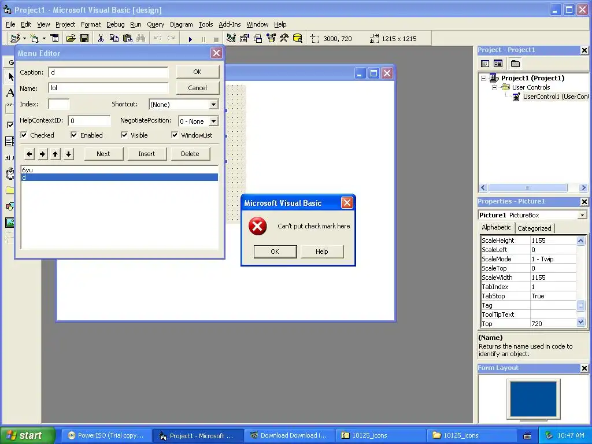
Task: Open the Project menu
Action: click(x=65, y=24)
